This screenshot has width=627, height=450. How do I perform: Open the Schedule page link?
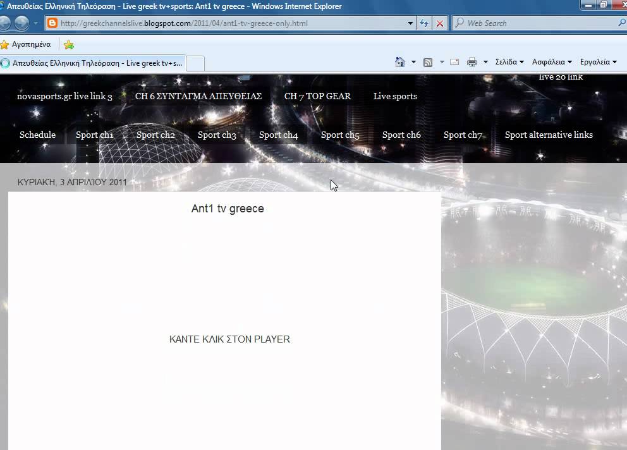click(37, 135)
